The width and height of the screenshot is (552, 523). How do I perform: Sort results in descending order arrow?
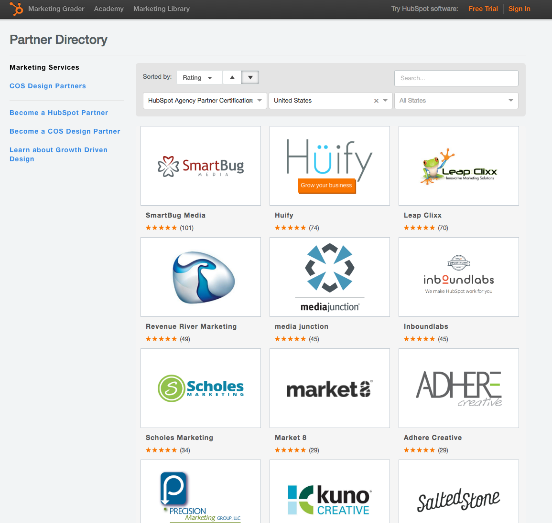click(250, 77)
